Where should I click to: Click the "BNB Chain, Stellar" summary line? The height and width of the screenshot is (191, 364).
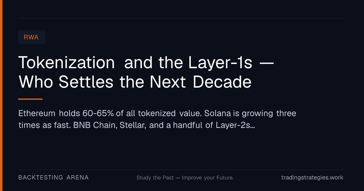click(x=136, y=126)
